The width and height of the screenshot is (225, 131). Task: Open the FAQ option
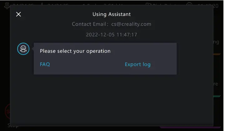click(x=45, y=64)
